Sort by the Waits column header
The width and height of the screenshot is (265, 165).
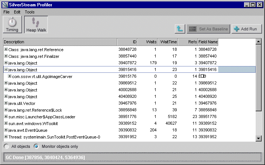[x=147, y=42]
